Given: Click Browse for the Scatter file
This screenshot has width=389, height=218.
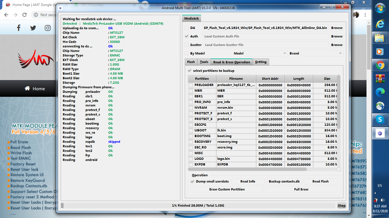Looking at the screenshot, I should click(337, 45).
